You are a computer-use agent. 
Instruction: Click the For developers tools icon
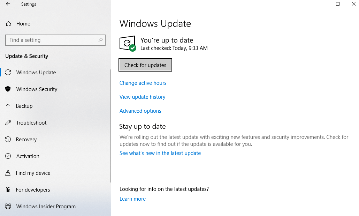pyautogui.click(x=8, y=189)
